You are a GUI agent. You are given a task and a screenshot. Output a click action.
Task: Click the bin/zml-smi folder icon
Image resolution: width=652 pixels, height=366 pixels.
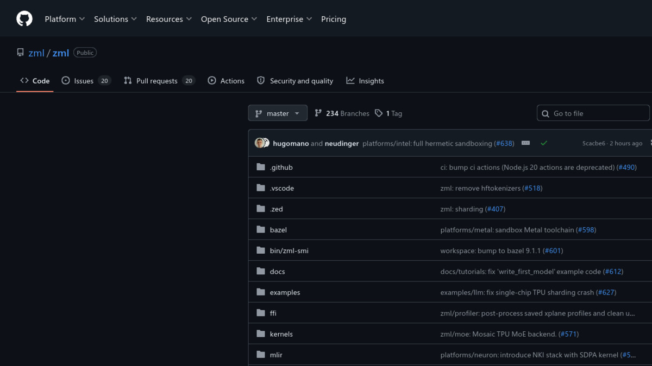[x=261, y=251]
